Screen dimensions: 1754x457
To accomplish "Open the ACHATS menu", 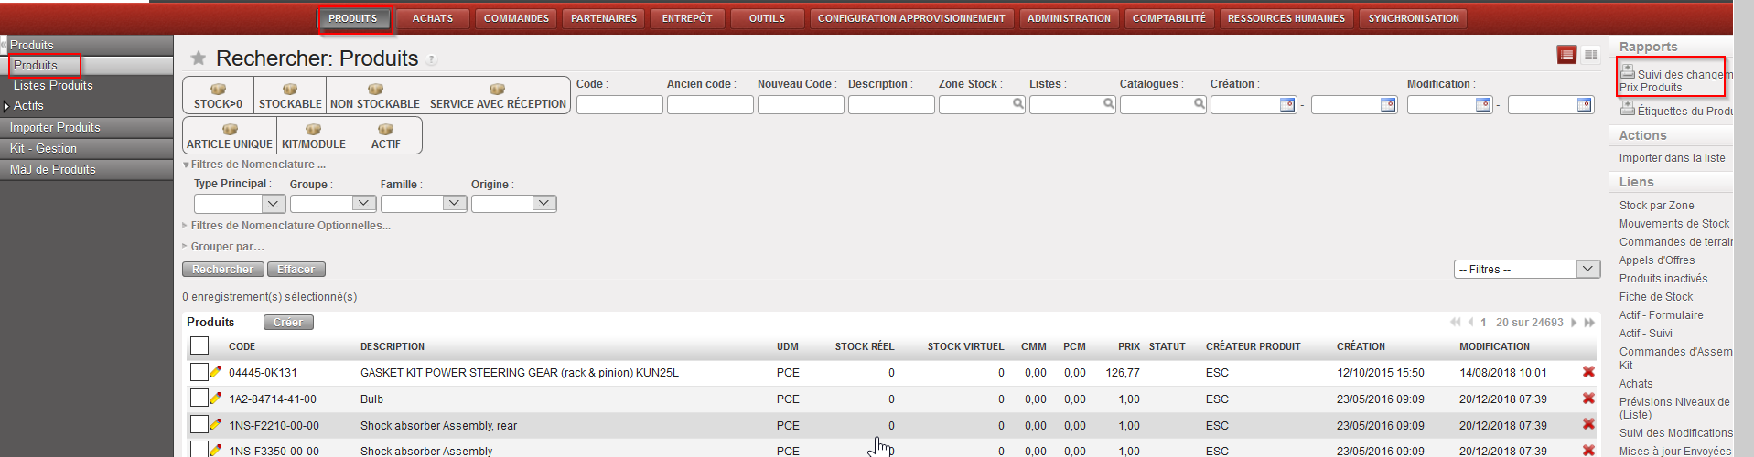I will [433, 18].
